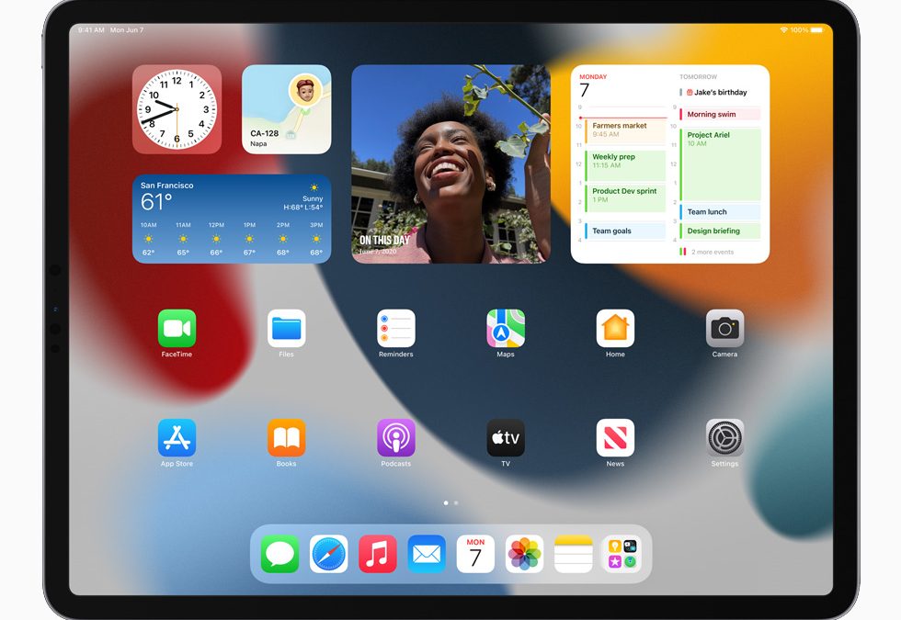Tap the TOMORROW header in calendar widget
901x620 pixels.
pyautogui.click(x=698, y=77)
